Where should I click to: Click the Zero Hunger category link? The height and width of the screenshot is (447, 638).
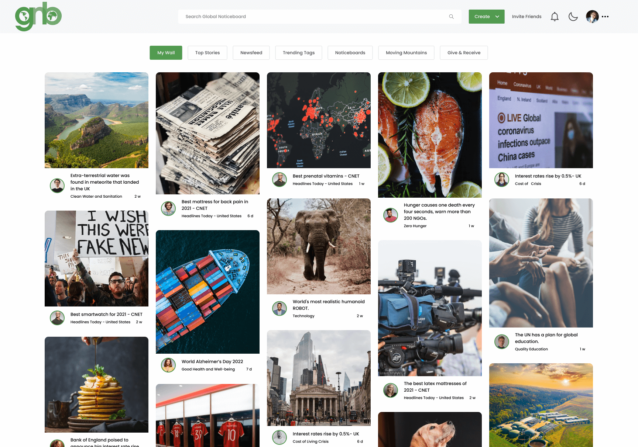pyautogui.click(x=415, y=226)
